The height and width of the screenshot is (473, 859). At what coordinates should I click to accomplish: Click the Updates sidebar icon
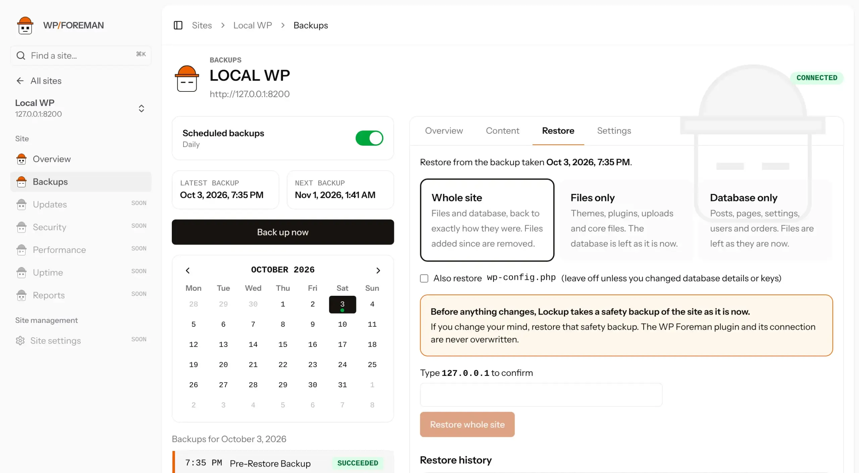[21, 204]
